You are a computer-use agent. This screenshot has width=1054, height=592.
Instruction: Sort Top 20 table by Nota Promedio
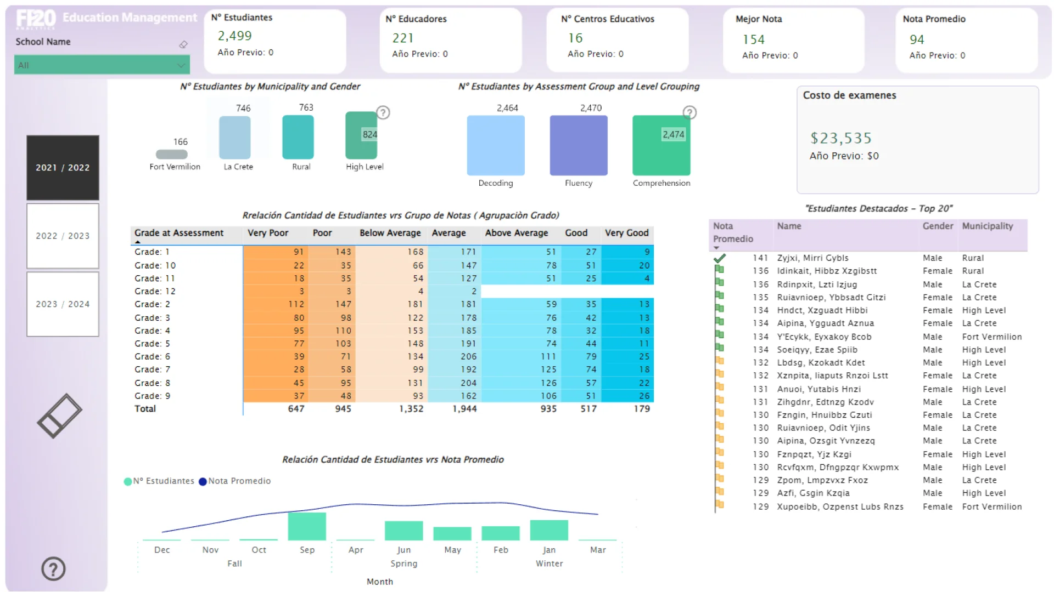(733, 232)
